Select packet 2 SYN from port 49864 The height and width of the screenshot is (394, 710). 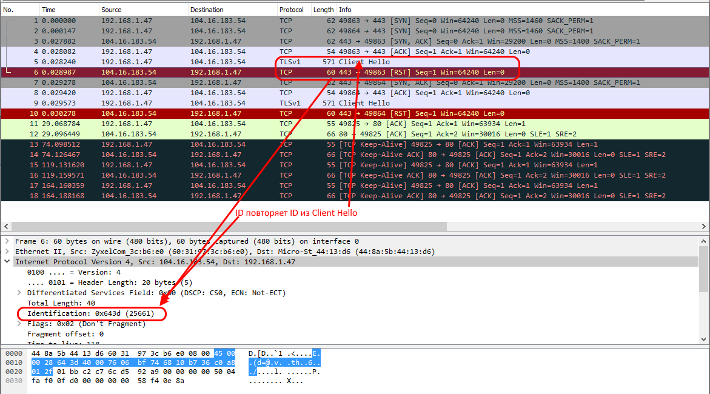(x=355, y=32)
